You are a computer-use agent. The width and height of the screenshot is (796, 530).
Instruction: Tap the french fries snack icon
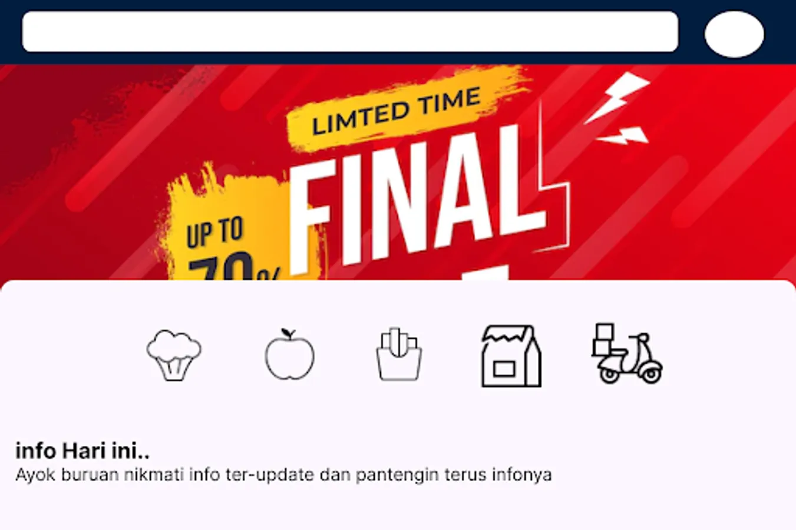click(x=399, y=355)
